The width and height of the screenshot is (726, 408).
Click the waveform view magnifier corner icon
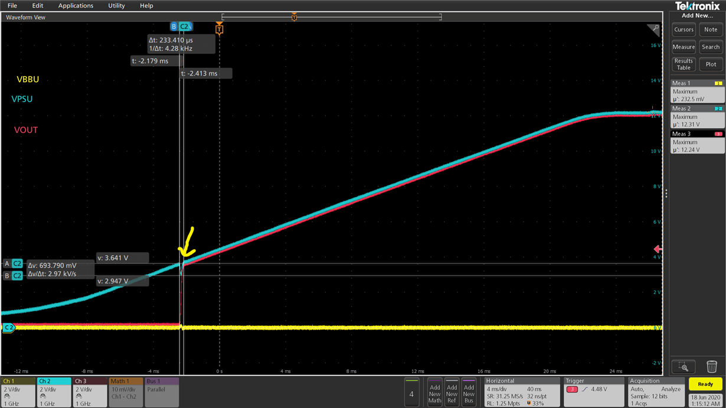(654, 30)
